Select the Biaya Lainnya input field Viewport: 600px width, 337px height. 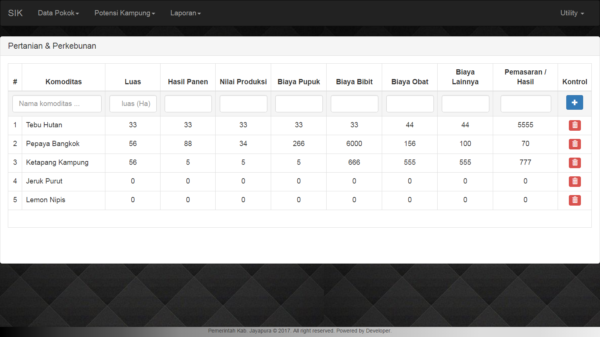[x=465, y=104]
